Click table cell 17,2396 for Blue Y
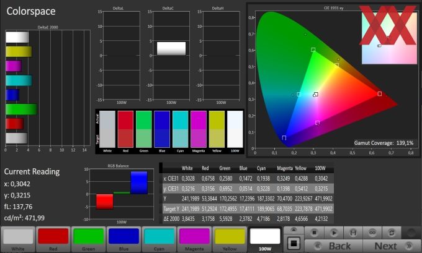The height and width of the screenshot is (253, 422). click(x=247, y=199)
